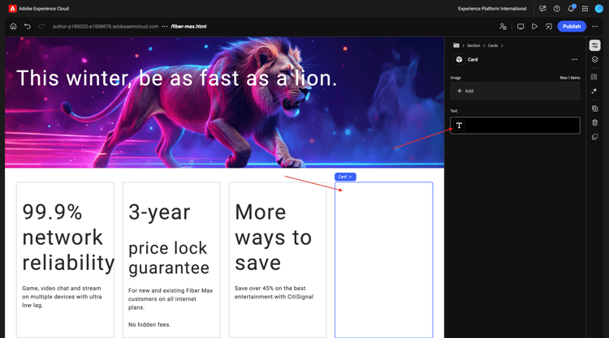Publish the page
Screen dimensions: 609x338
tap(572, 27)
